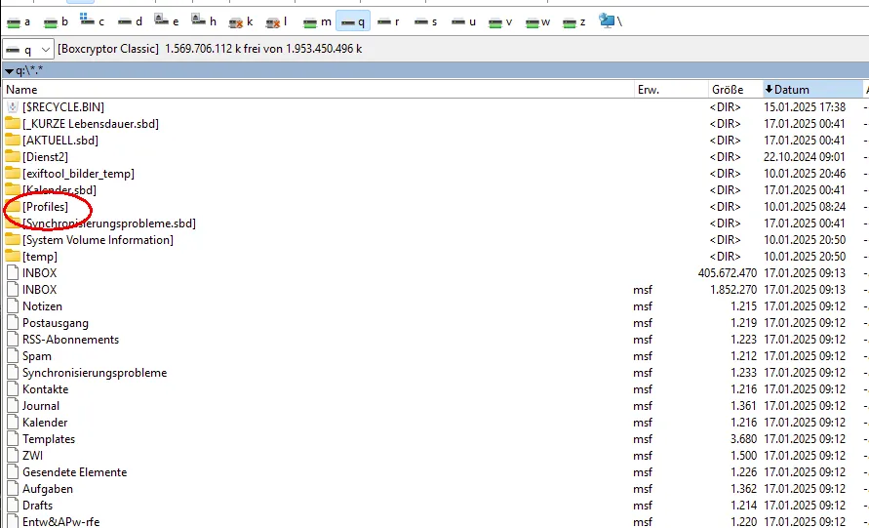Open drive h in drive bar
Screen dimensions: 869x528
pyautogui.click(x=204, y=21)
